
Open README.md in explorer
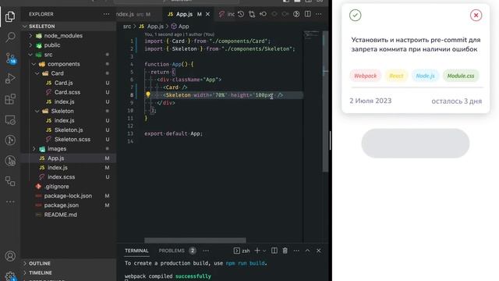pos(60,215)
